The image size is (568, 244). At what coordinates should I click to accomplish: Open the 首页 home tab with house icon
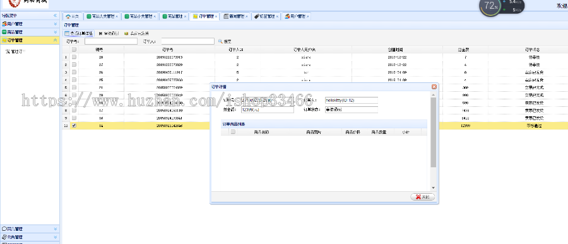(73, 16)
